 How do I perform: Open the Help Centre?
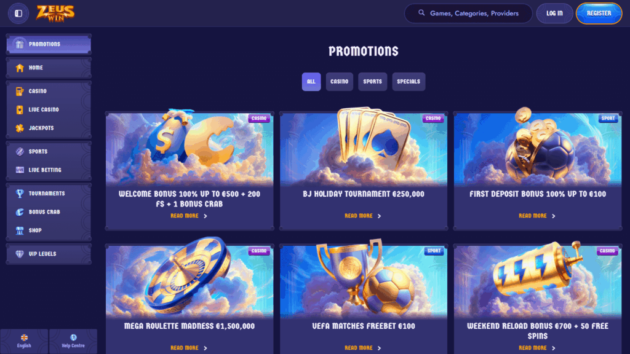[x=73, y=341]
